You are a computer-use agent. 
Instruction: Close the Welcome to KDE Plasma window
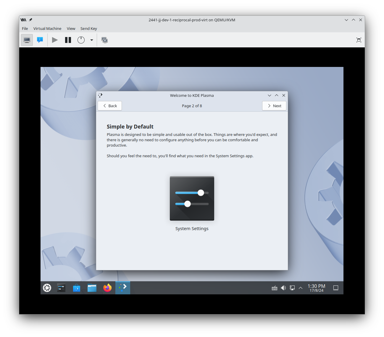click(x=284, y=95)
